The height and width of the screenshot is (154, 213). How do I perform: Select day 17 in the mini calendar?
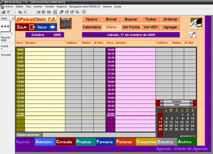192,122
